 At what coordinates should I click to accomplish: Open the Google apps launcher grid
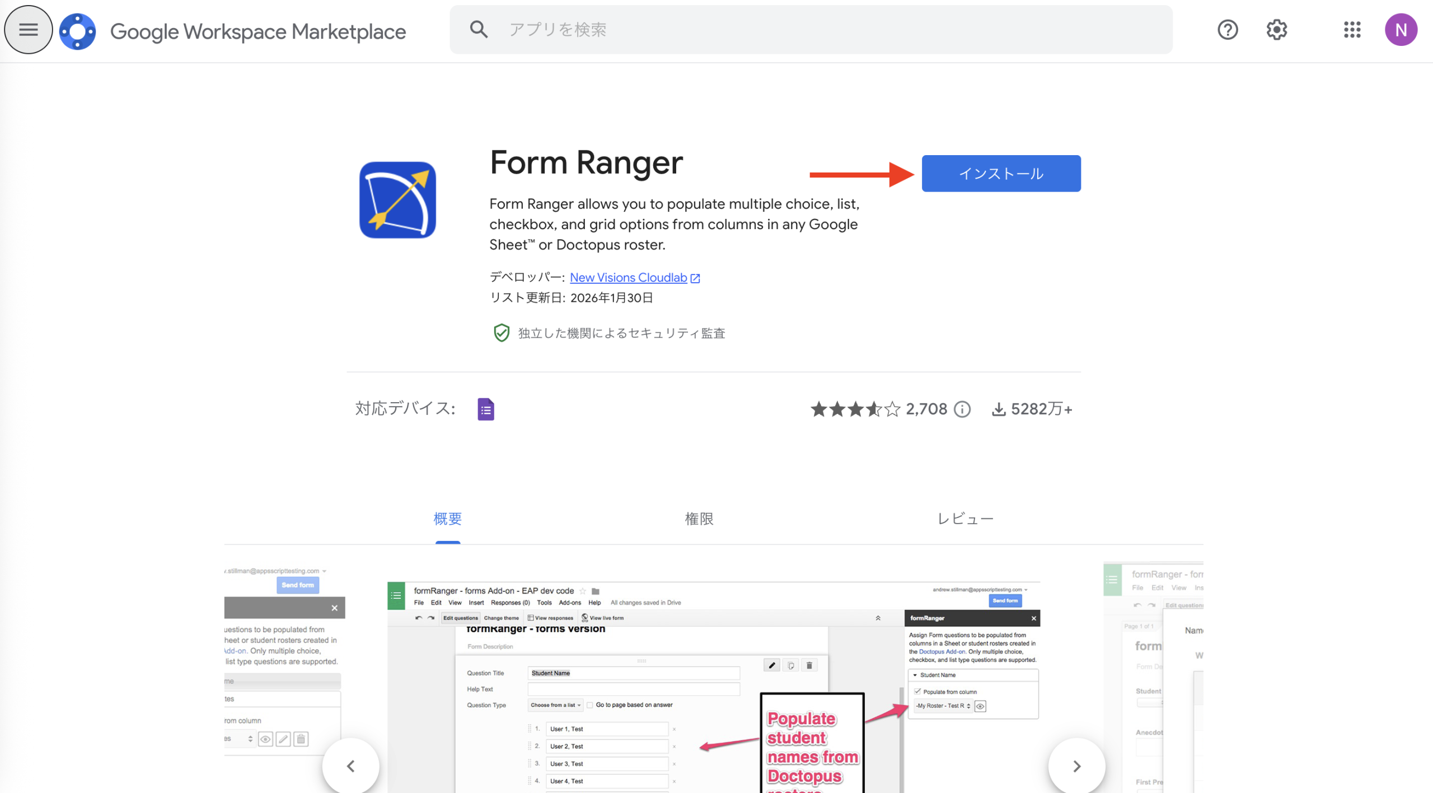click(x=1352, y=30)
